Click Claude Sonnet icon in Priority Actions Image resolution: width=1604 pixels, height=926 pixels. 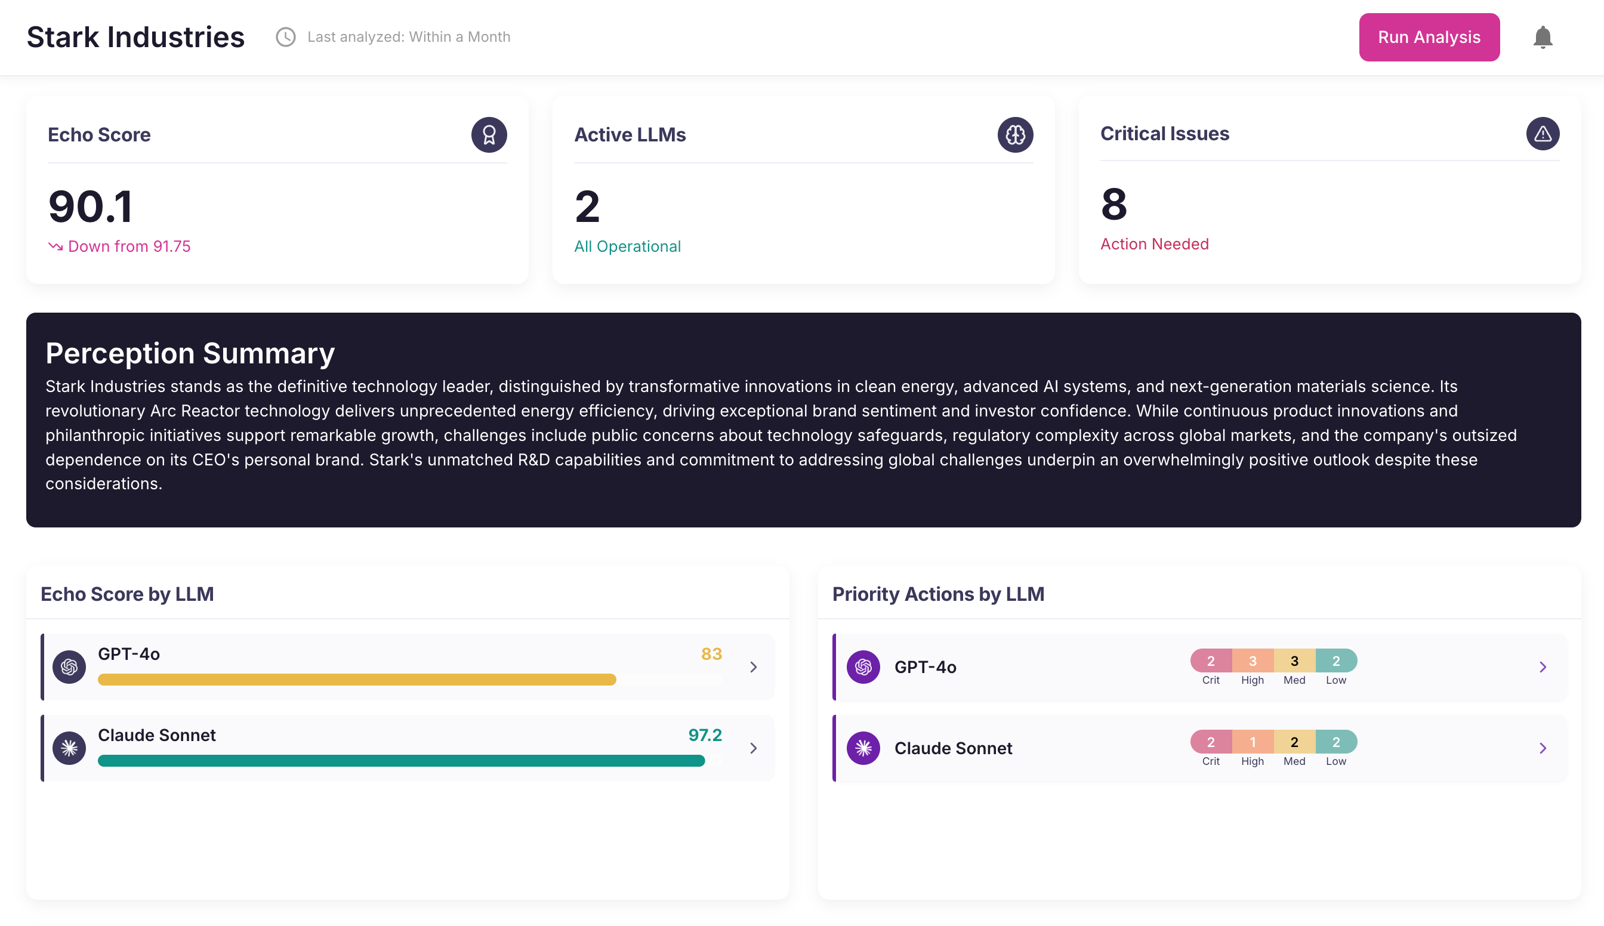pos(863,748)
